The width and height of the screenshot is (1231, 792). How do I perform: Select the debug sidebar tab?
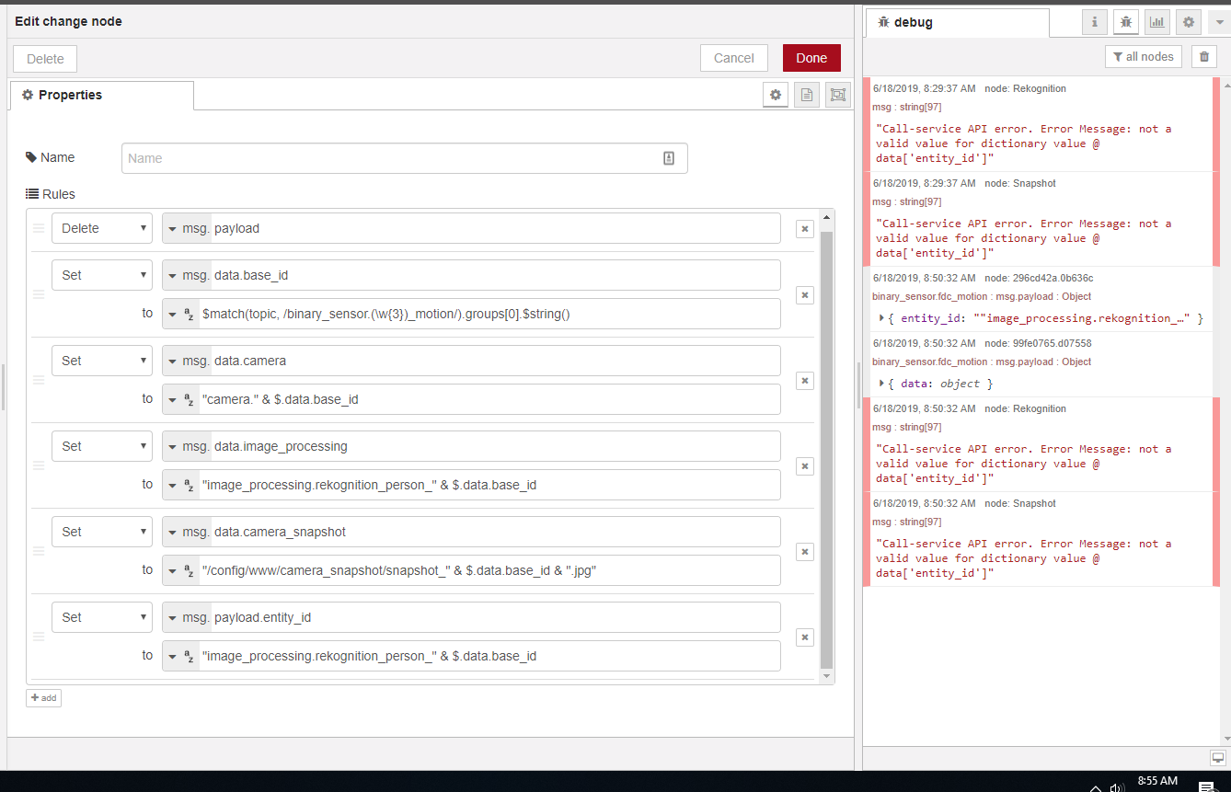[957, 23]
